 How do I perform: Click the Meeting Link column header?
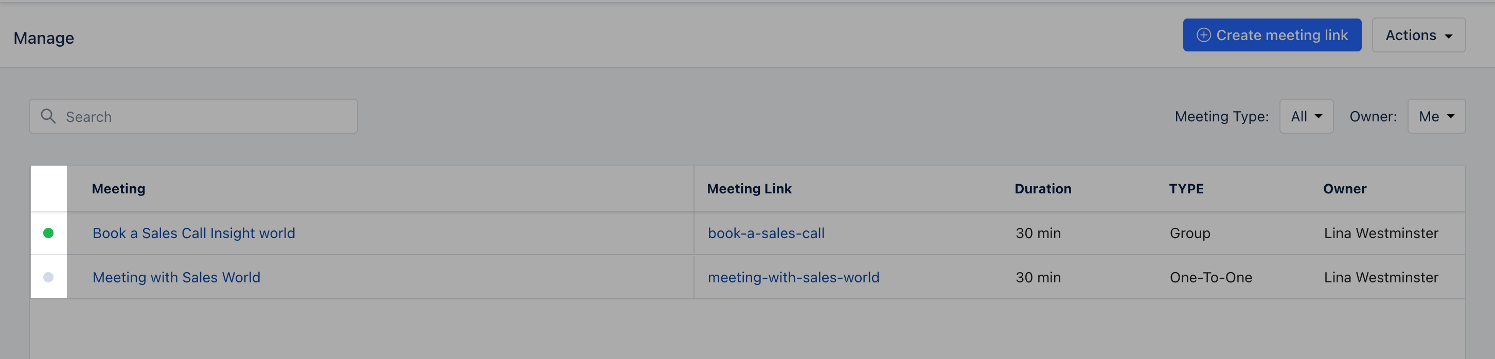click(x=749, y=189)
